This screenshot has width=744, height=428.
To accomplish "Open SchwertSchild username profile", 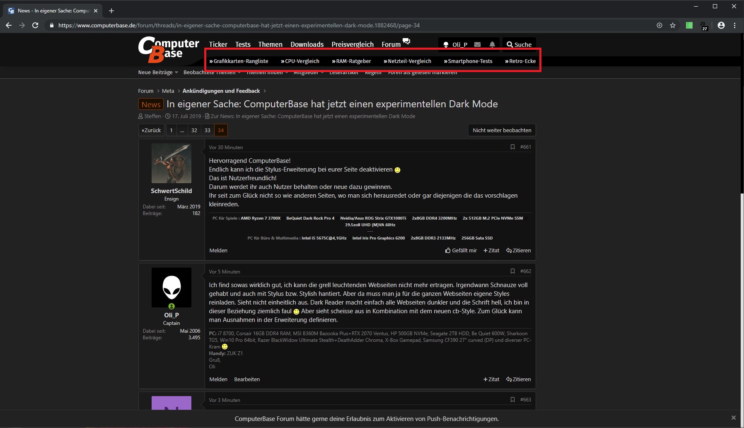I will pos(172,191).
